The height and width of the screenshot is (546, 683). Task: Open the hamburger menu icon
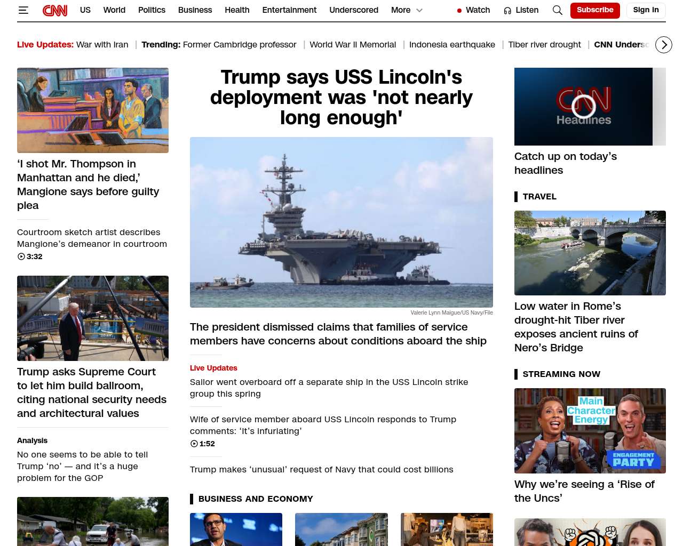pos(23,10)
